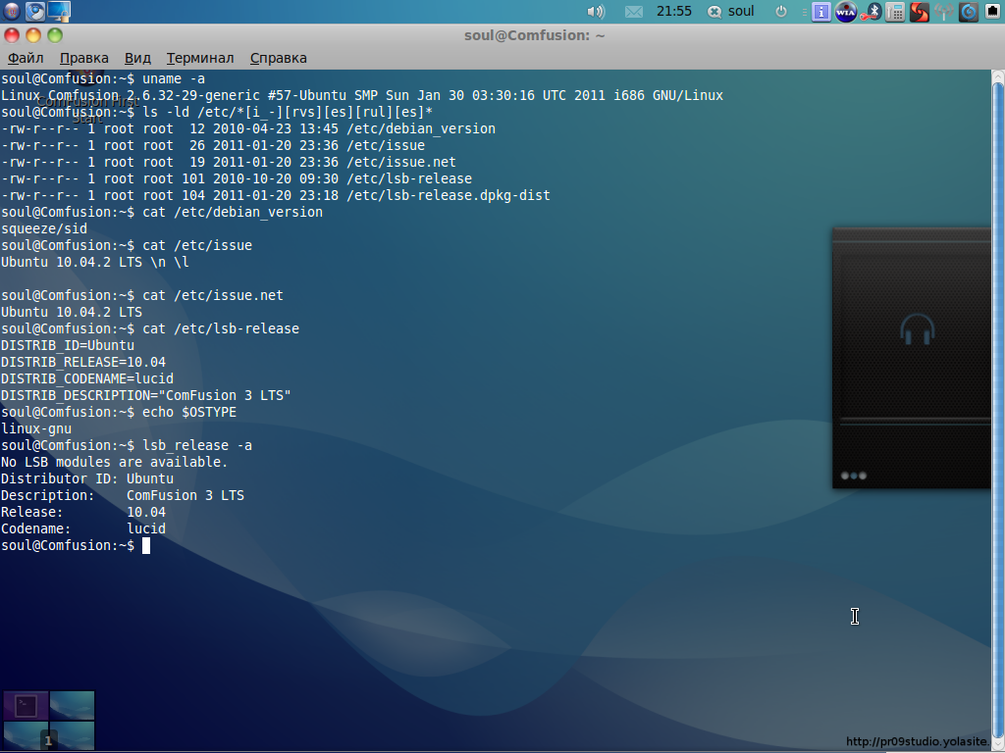Click the 'linux-gnu' output line
1005x753 pixels.
[x=36, y=428]
